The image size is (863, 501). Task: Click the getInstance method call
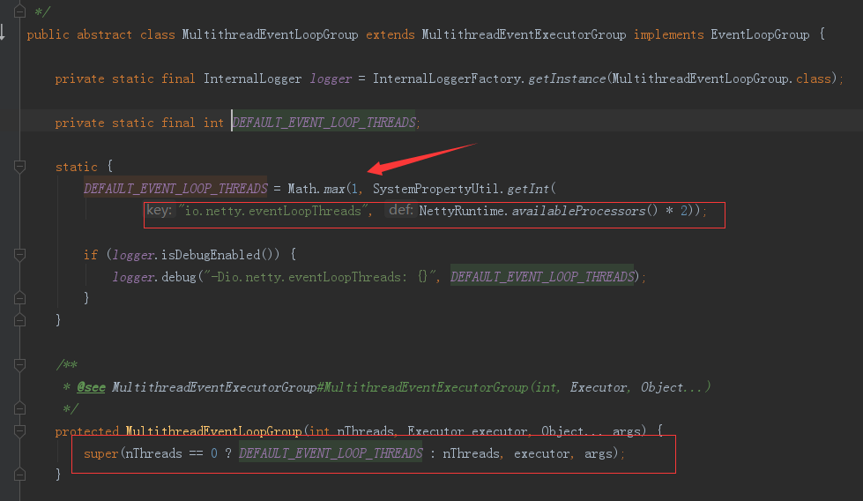coord(567,79)
